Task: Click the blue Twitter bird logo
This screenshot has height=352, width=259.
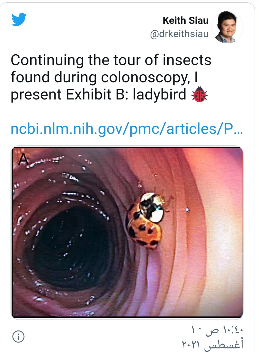Action: pyautogui.click(x=19, y=19)
